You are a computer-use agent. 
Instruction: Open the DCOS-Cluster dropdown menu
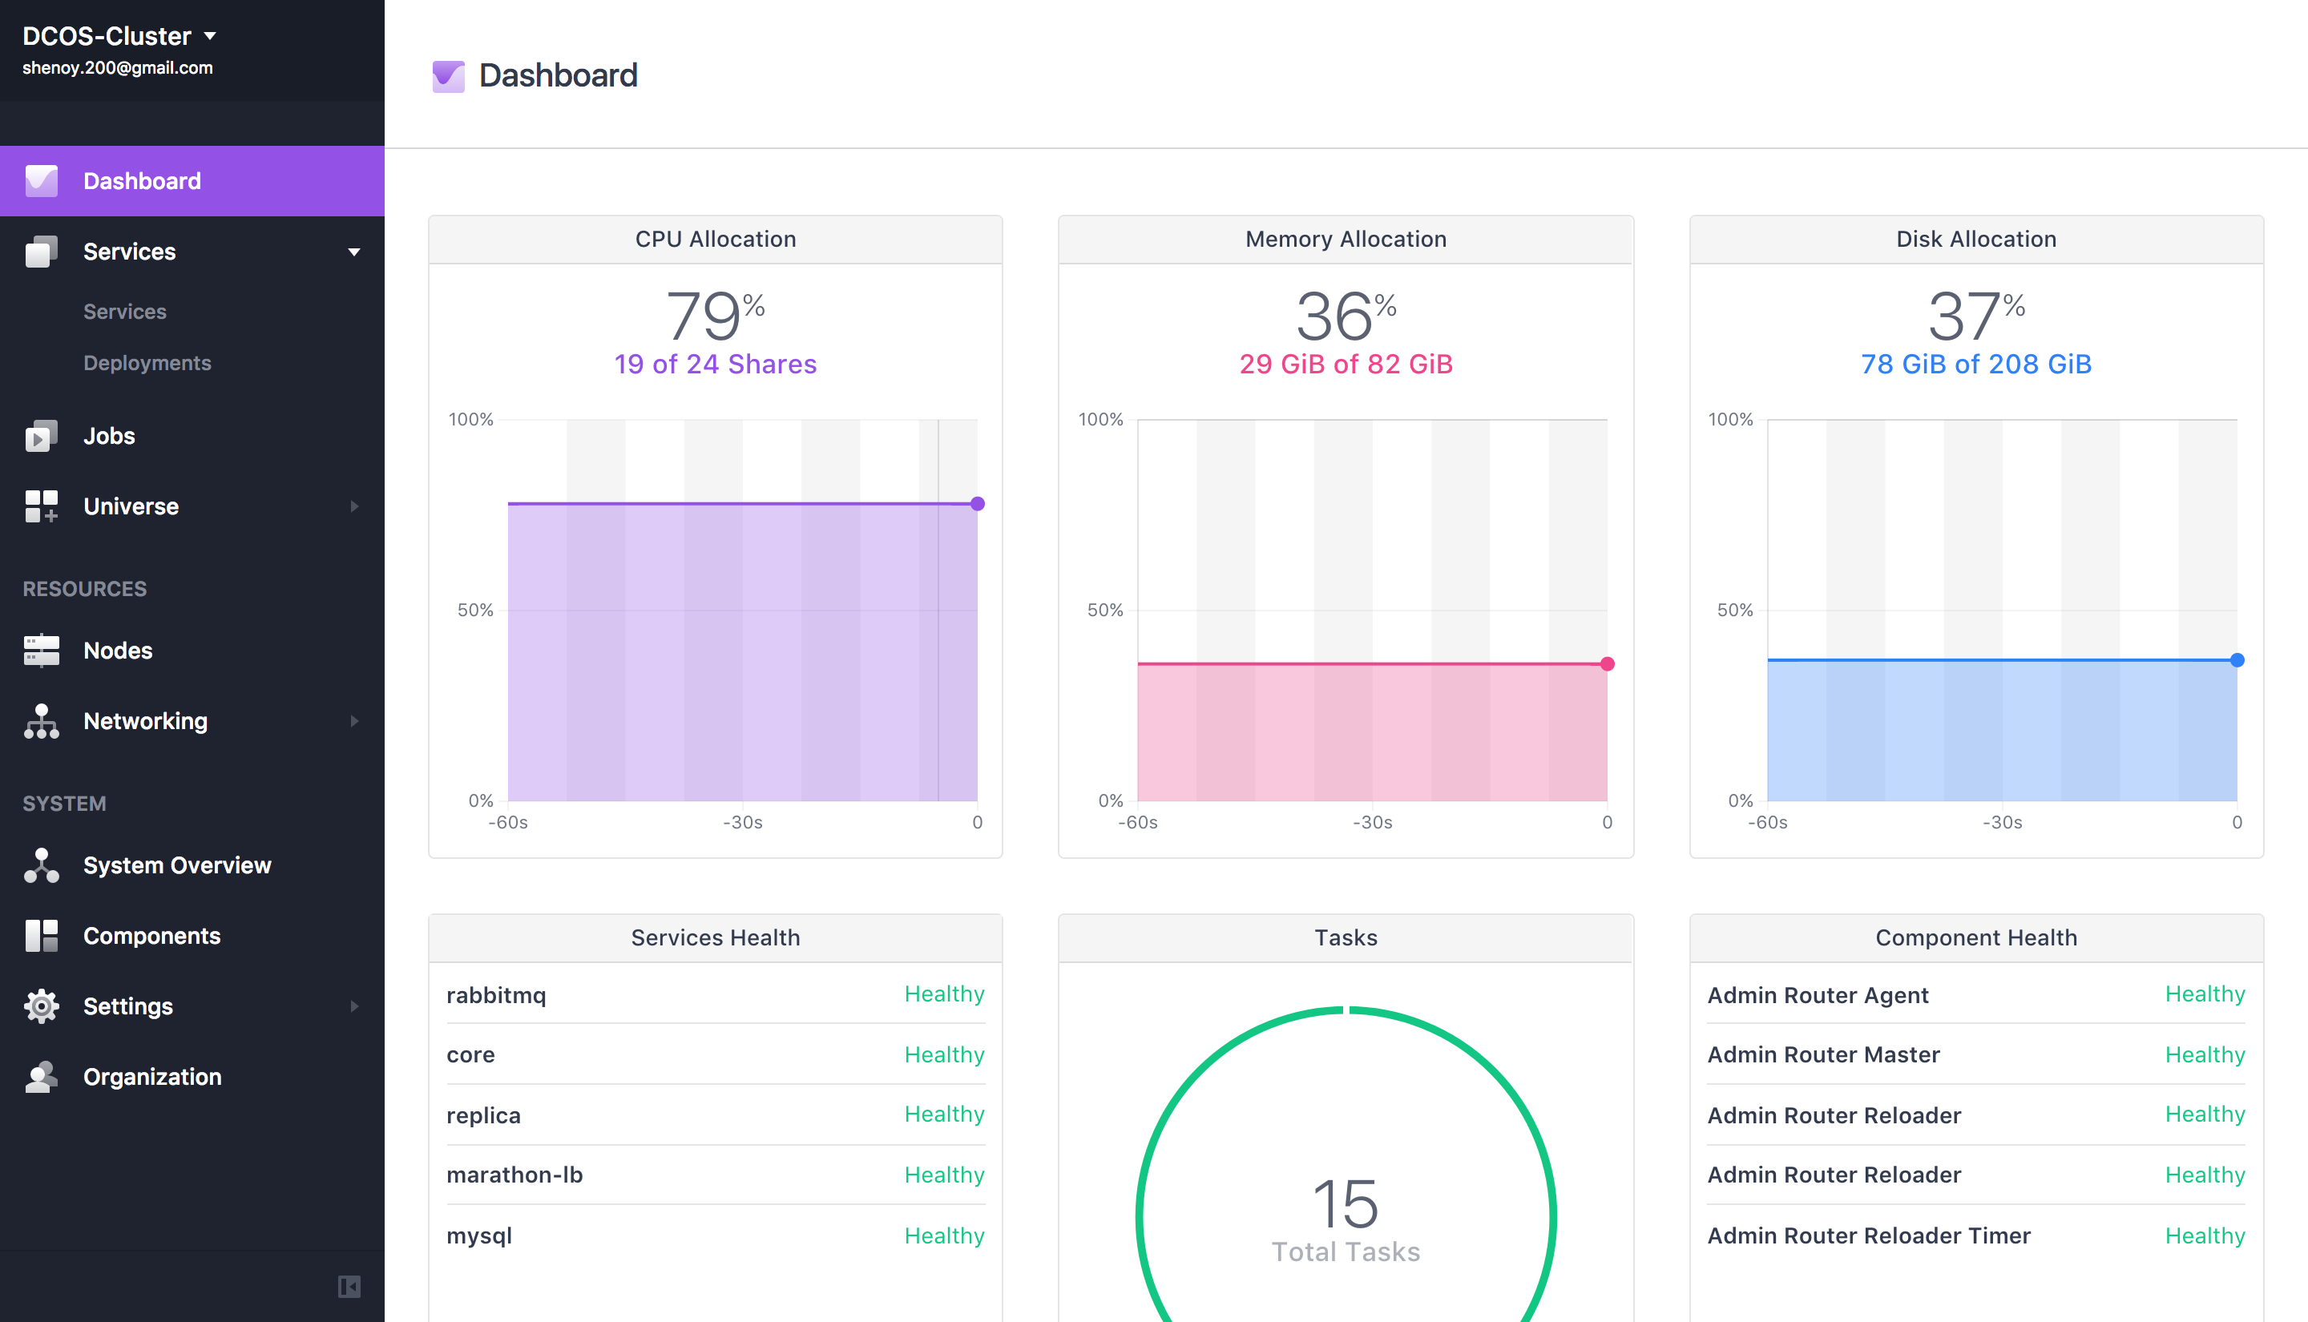[x=120, y=36]
